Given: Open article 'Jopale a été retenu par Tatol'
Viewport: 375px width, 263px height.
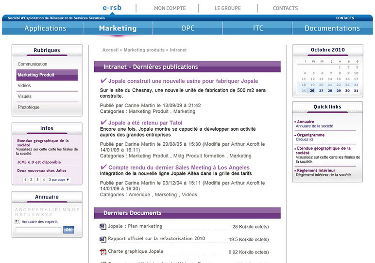Looking at the screenshot, I should pyautogui.click(x=145, y=123).
